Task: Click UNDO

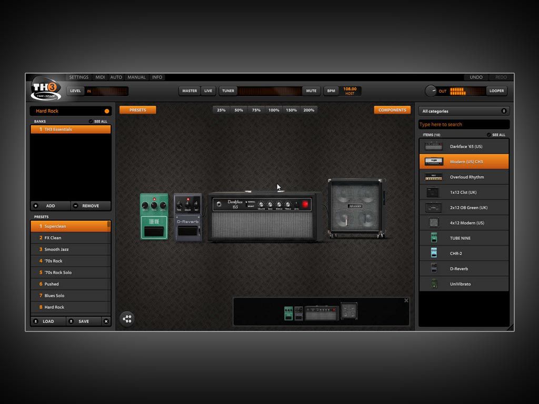Action: pos(476,77)
